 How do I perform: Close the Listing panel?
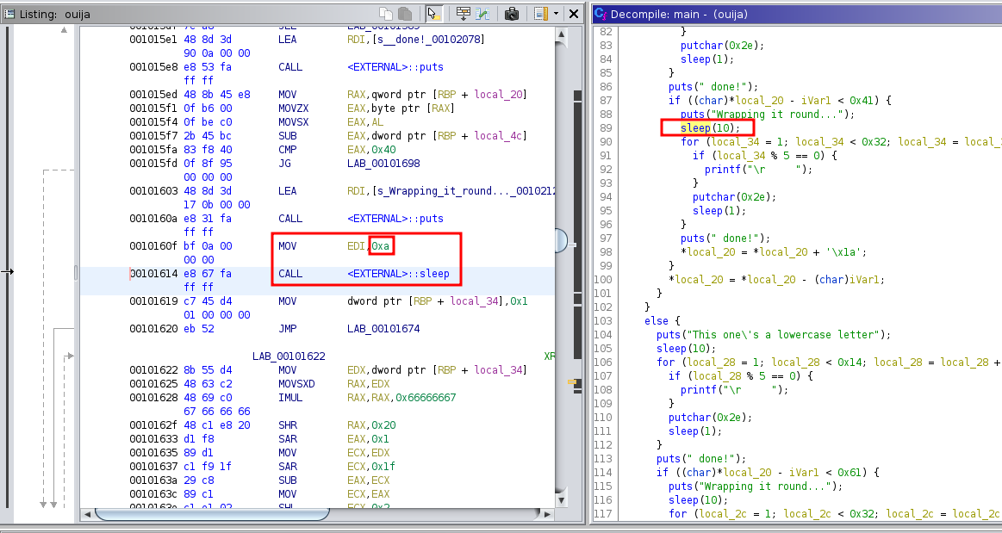click(574, 14)
